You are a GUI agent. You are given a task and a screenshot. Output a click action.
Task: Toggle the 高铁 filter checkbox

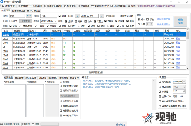tap(76, 21)
